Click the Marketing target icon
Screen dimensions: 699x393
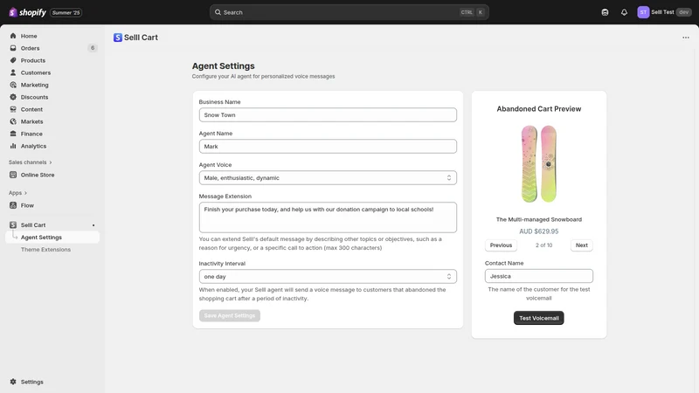pyautogui.click(x=13, y=85)
